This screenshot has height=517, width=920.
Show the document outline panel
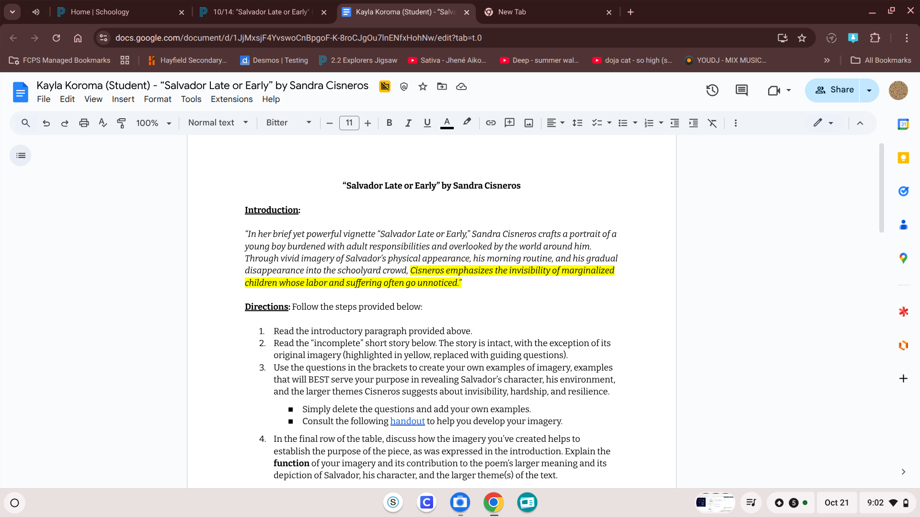coord(21,156)
